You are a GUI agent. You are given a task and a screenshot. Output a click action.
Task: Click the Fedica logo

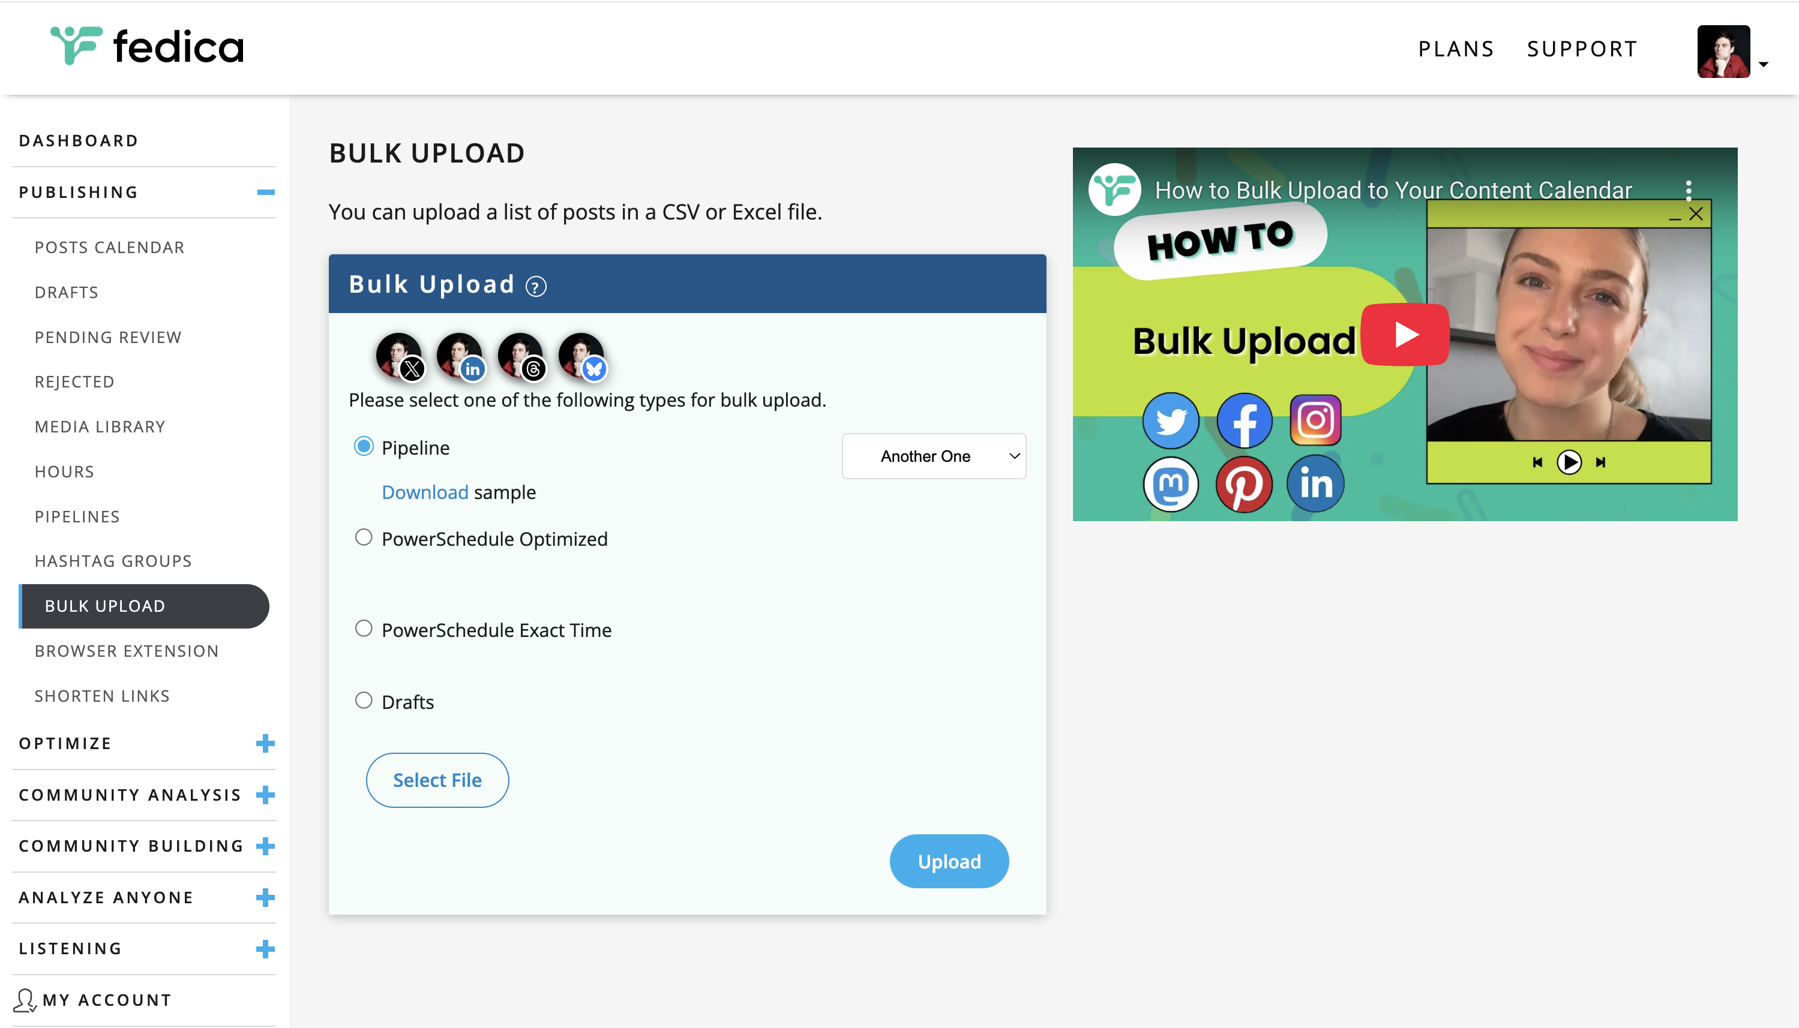[x=147, y=47]
